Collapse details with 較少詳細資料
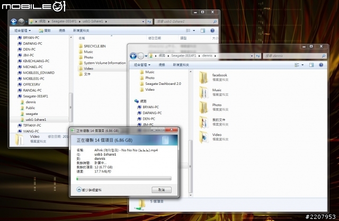Screen dimensions: 339x221 (89, 190)
